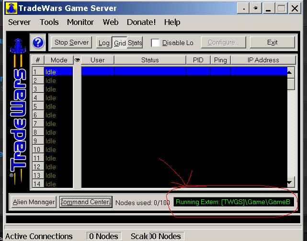The height and width of the screenshot is (241, 307).
Task: Click the Exit button
Action: (272, 43)
